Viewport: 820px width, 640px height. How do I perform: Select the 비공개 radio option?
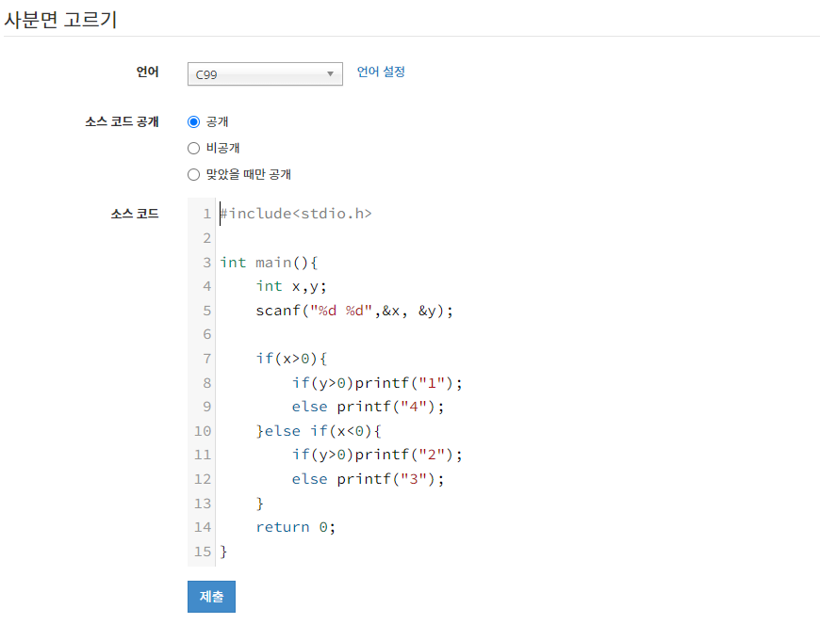pyautogui.click(x=193, y=149)
